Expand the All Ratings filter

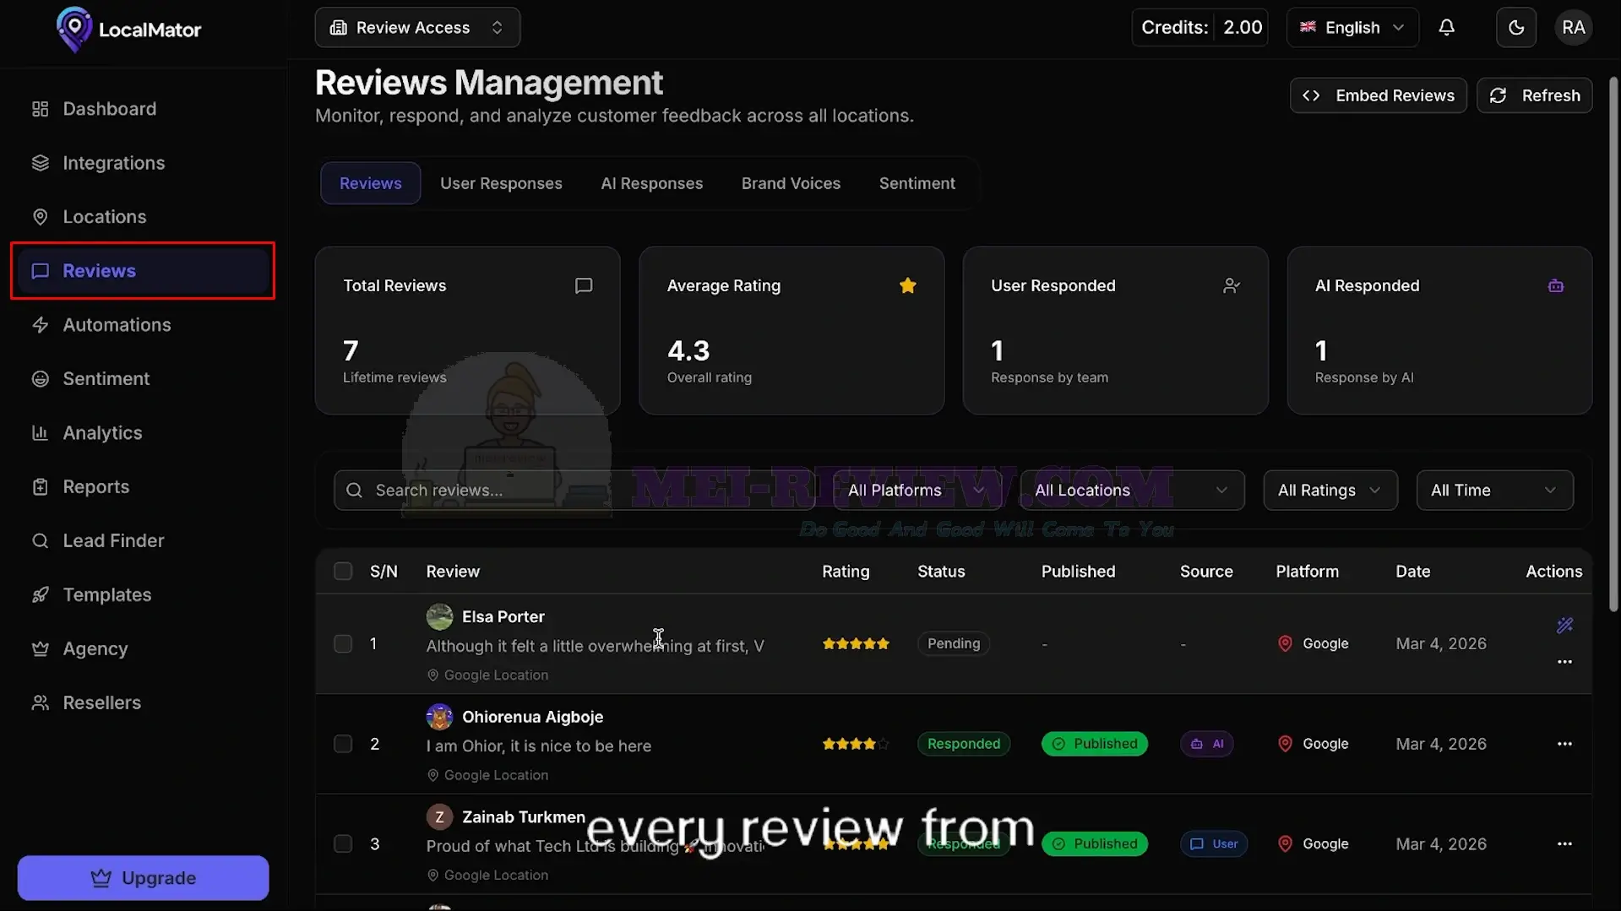[x=1330, y=491]
